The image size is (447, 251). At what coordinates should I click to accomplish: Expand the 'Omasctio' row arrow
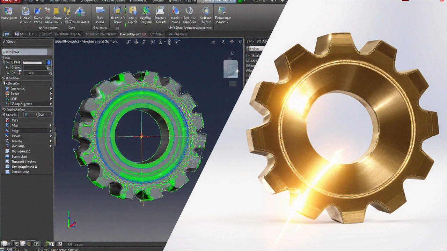pyautogui.click(x=51, y=89)
